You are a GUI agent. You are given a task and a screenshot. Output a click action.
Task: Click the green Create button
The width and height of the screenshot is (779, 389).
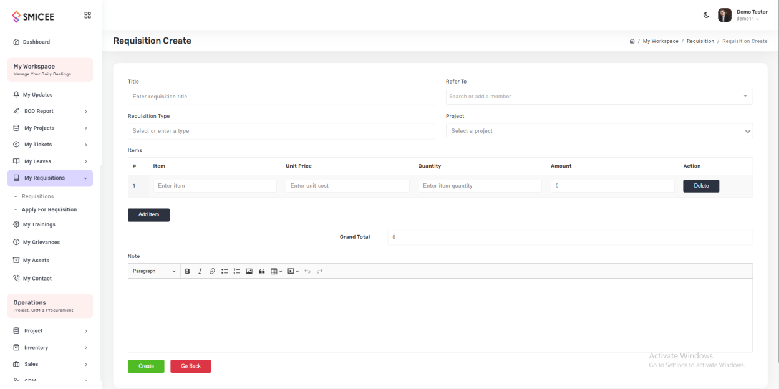pos(146,367)
